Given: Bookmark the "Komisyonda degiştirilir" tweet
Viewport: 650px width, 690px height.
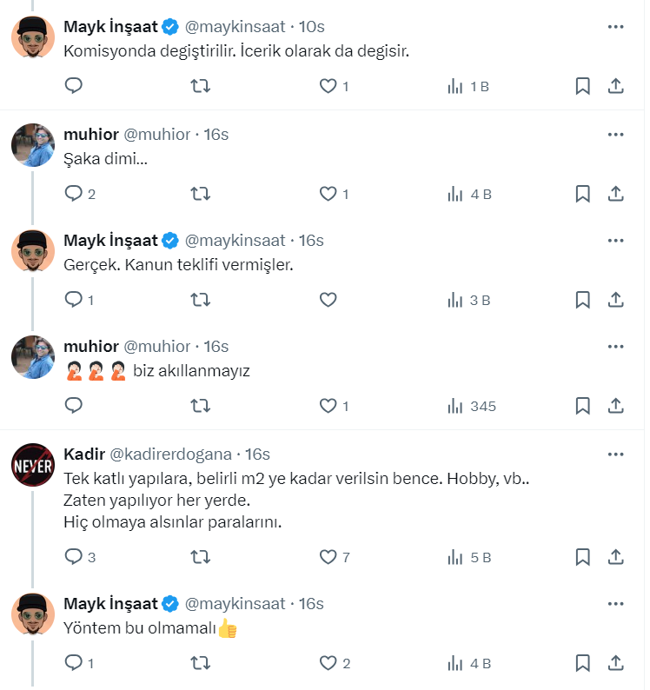Looking at the screenshot, I should point(583,86).
